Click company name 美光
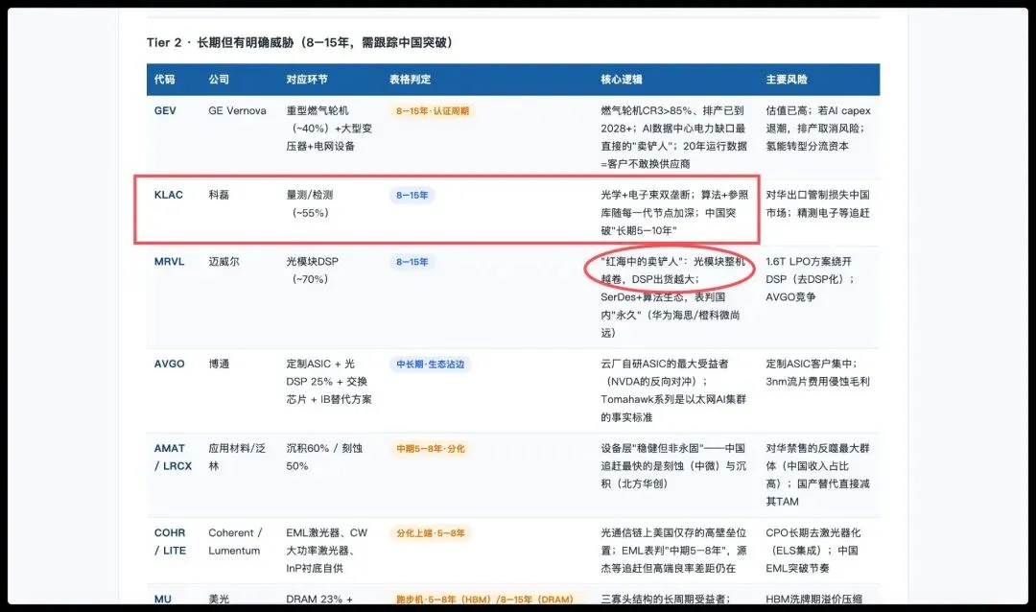Image resolution: width=1036 pixels, height=612 pixels. [x=219, y=600]
